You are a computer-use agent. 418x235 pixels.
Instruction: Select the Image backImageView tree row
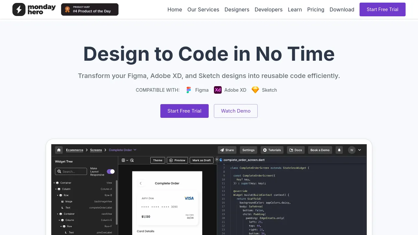point(86,201)
